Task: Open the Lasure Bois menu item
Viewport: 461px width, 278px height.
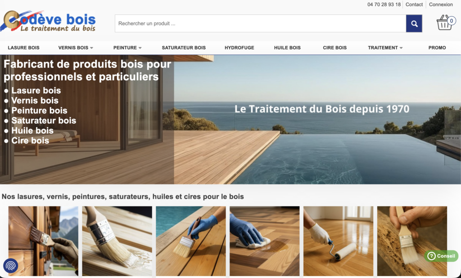Action: coord(23,48)
